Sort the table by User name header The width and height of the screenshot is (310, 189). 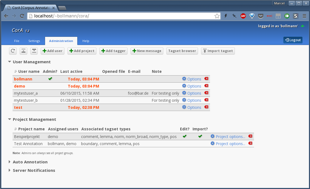29,71
